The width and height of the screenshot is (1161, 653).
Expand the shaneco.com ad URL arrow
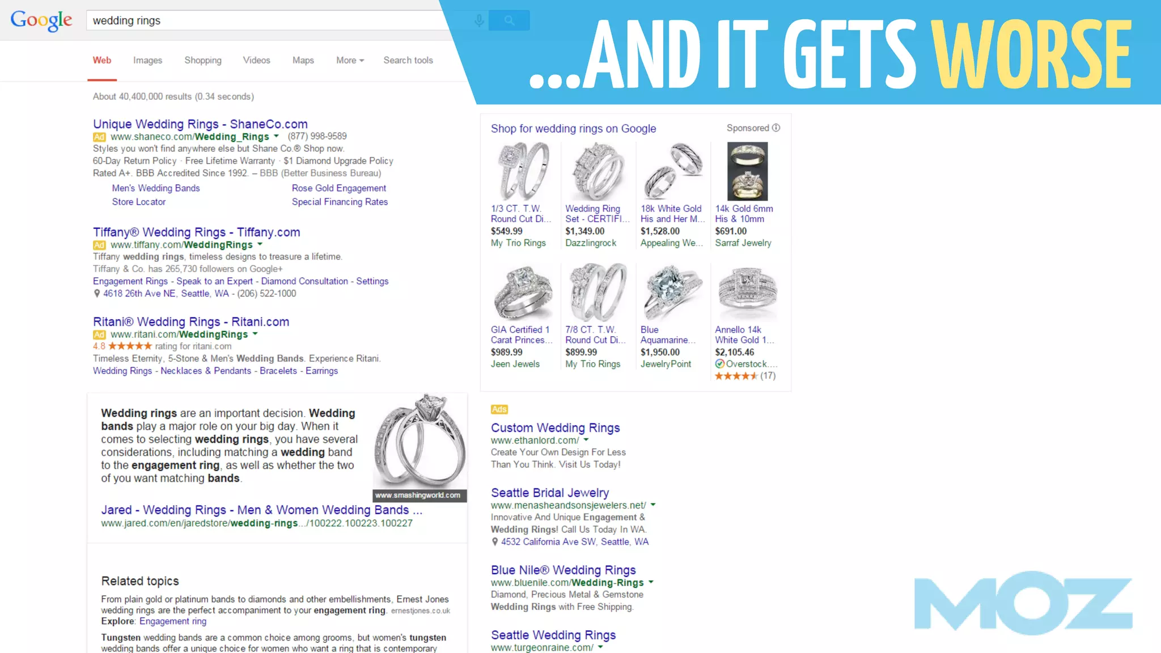point(276,136)
